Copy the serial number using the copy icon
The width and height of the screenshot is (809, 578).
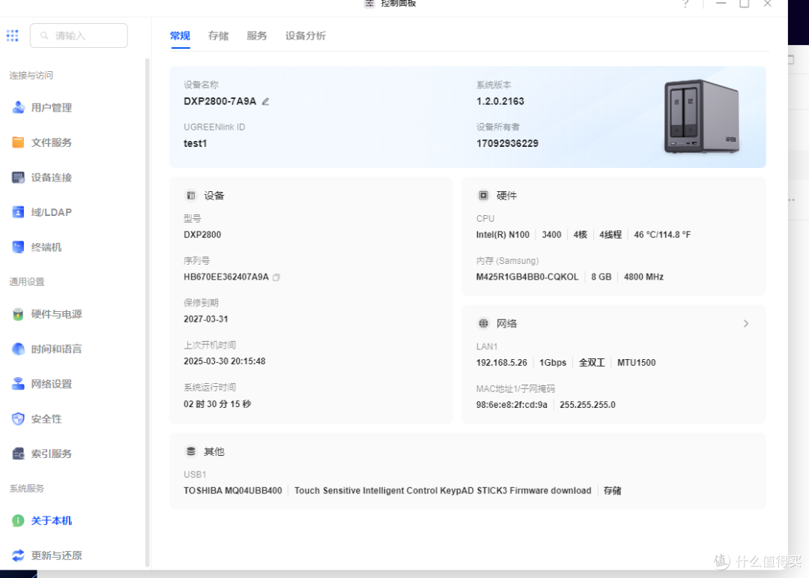pyautogui.click(x=276, y=277)
